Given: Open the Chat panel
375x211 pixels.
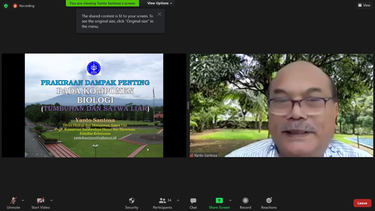Looking at the screenshot, I should (193, 203).
